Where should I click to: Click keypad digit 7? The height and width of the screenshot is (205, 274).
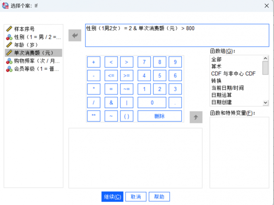[x=144, y=62]
